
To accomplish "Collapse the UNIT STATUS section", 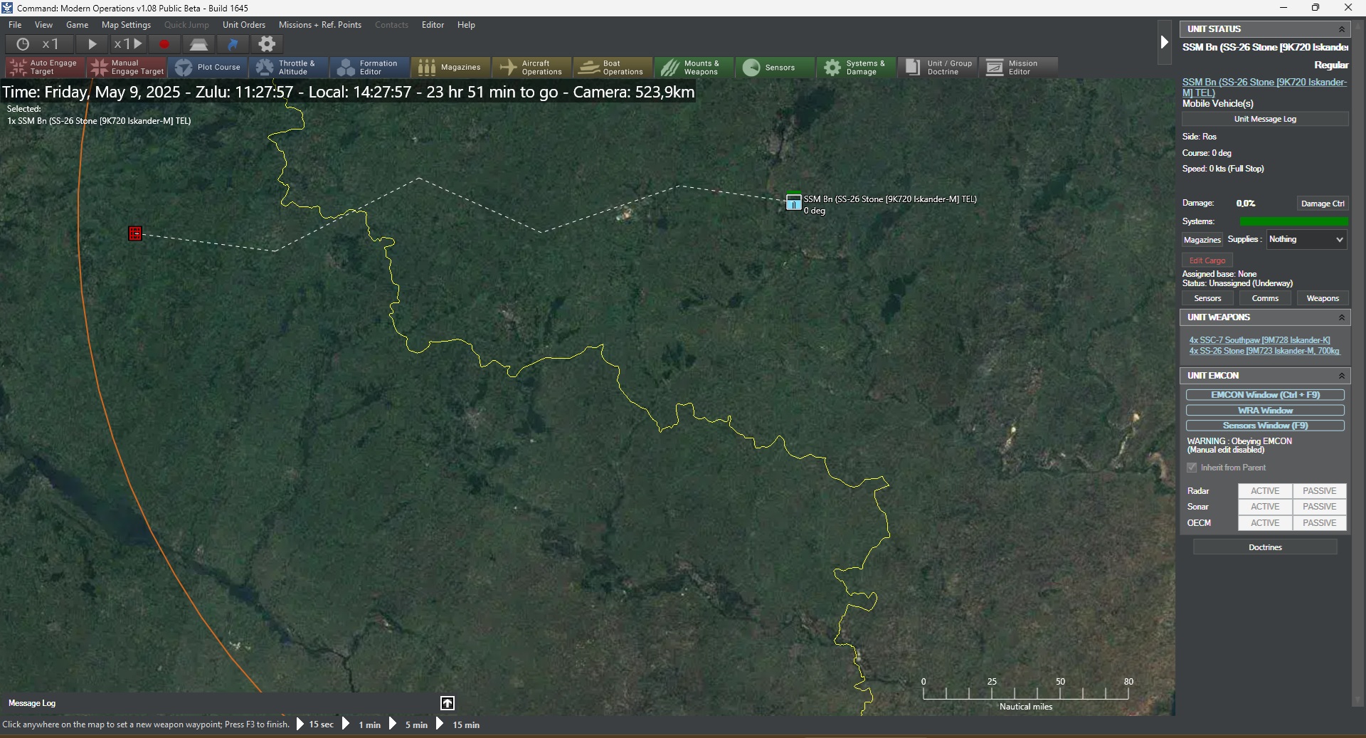I will pyautogui.click(x=1342, y=29).
